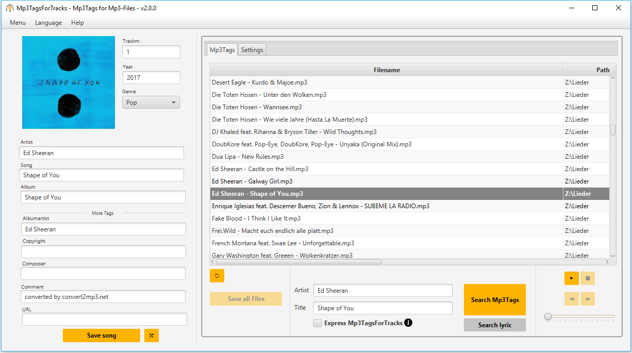Screen dimensions: 632x353
Task: Click the refresh file list icon
Action: pyautogui.click(x=217, y=276)
